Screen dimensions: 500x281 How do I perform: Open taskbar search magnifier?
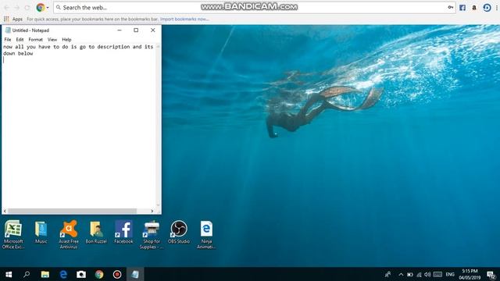coord(27,274)
